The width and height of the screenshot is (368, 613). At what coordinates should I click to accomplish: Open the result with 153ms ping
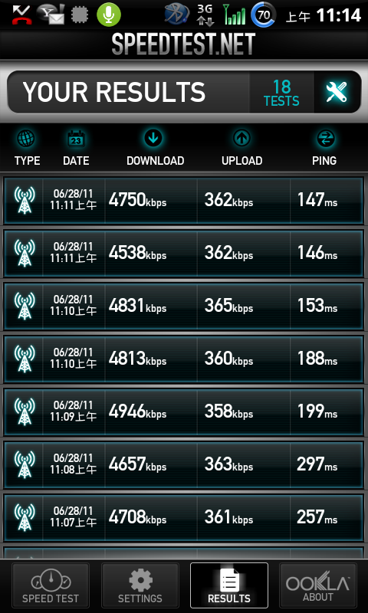tap(184, 306)
